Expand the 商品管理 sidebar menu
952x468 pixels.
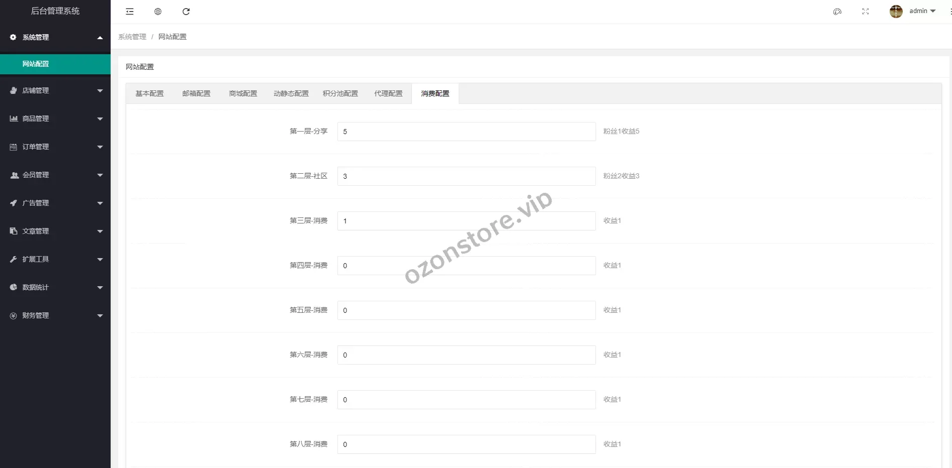coord(55,119)
